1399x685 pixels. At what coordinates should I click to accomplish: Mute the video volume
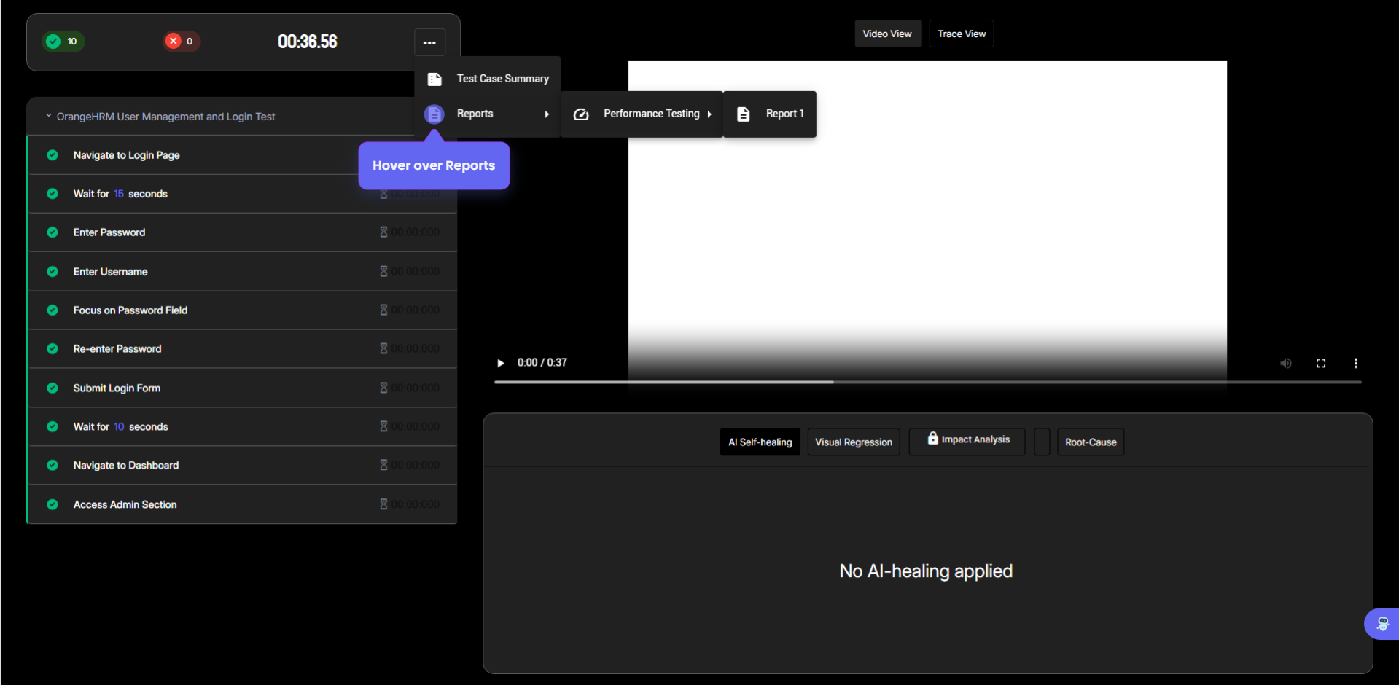(x=1285, y=363)
